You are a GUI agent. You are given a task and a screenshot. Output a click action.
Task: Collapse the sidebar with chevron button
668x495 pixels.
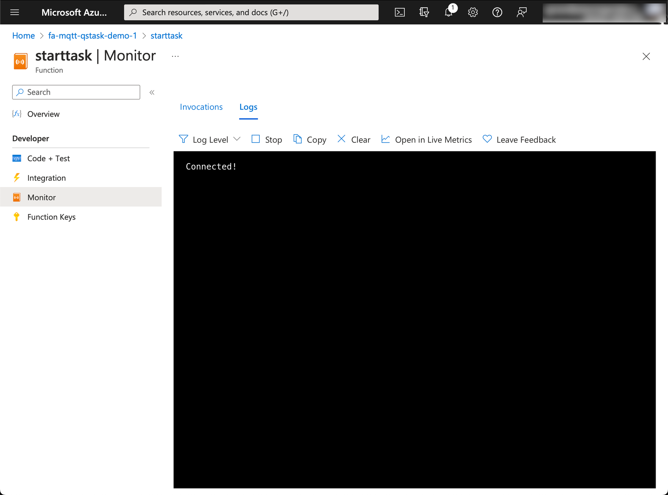coord(152,93)
